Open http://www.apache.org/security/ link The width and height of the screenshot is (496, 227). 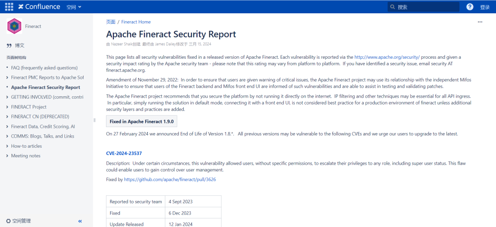click(387, 57)
